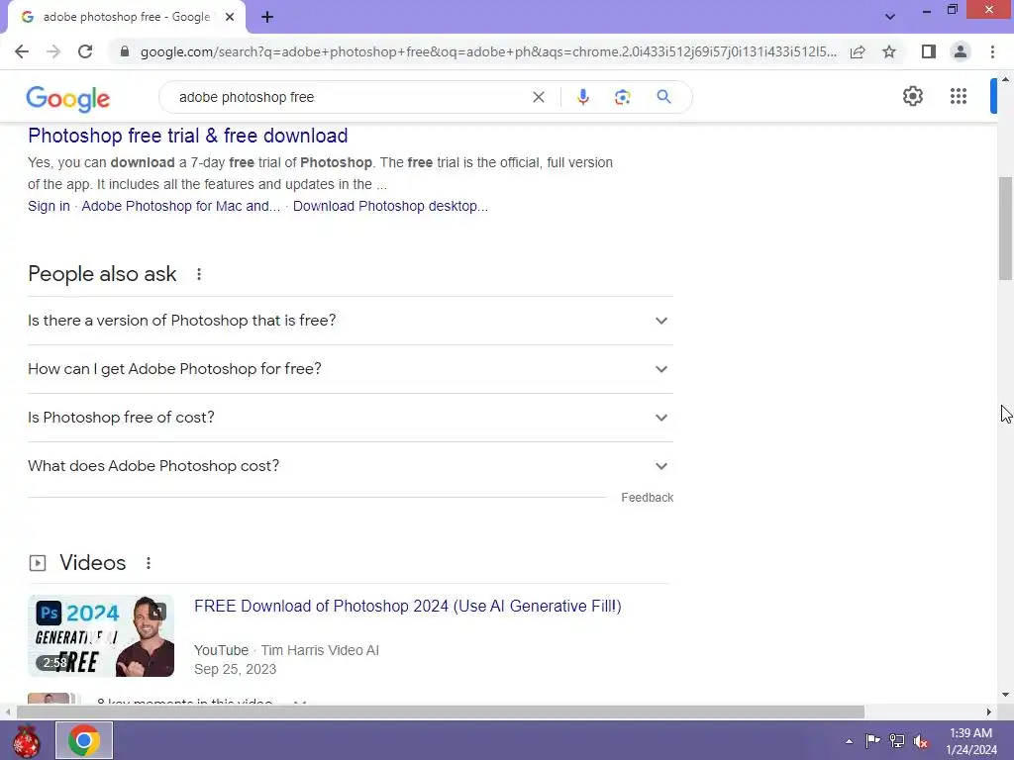The width and height of the screenshot is (1014, 760).
Task: Expand 'Is Photoshop free of cost?' question
Action: click(351, 418)
